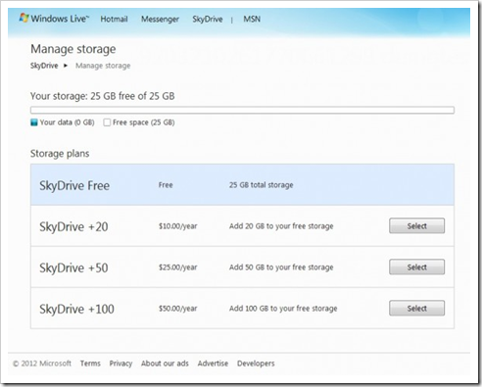Open Messenger in the header bar
Viewport: 482px width, 387px height.
(x=160, y=20)
